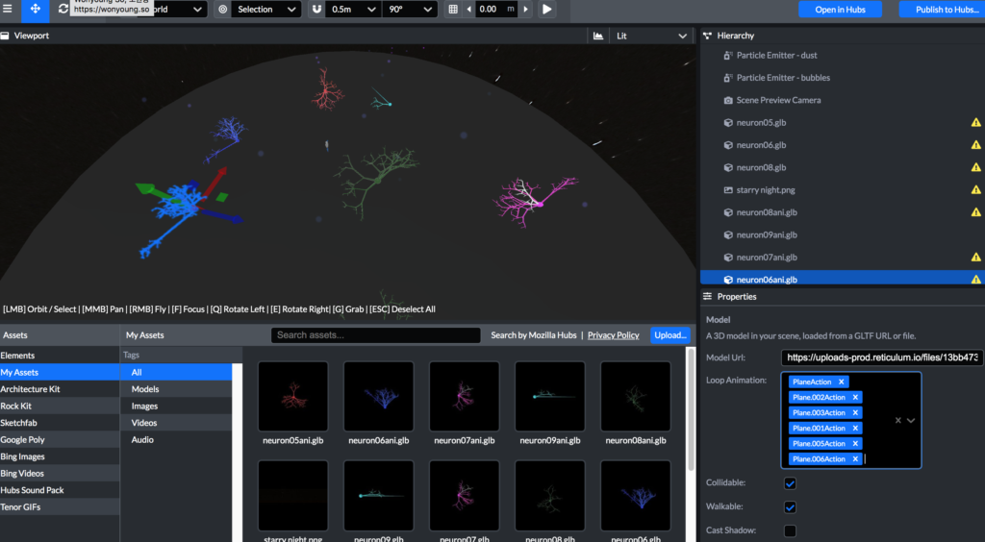This screenshot has width=985, height=542.
Task: Toggle the transform pivot target icon
Action: (222, 10)
